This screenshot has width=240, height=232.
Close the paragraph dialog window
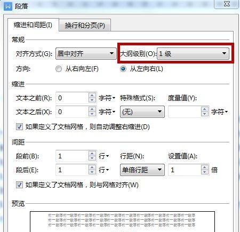pos(227,4)
